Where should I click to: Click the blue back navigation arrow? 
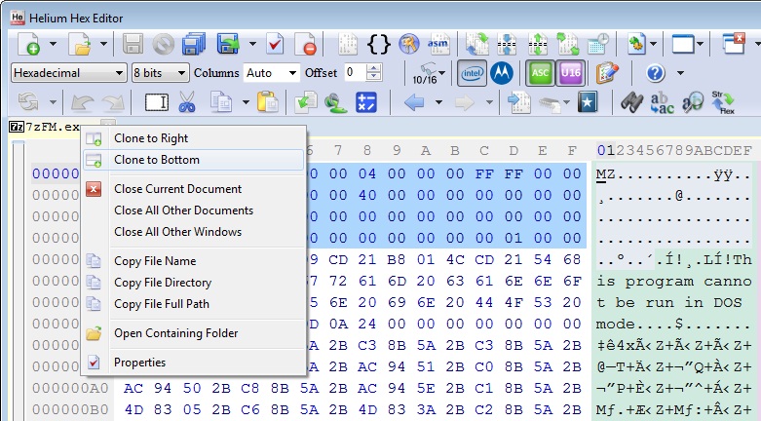click(x=414, y=102)
